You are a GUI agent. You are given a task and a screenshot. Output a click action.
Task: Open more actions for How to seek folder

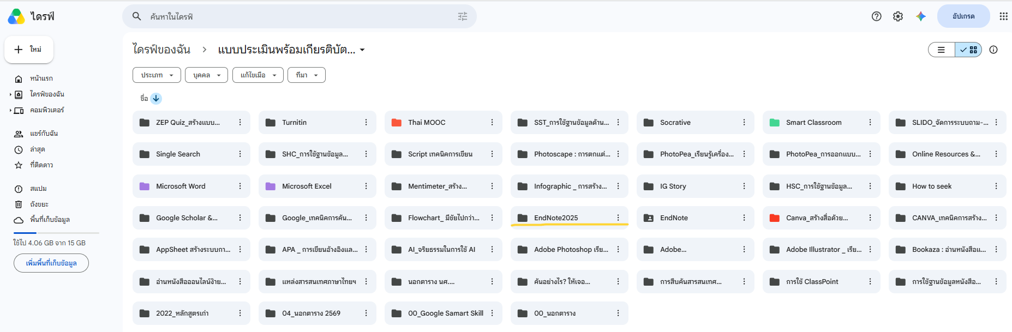click(x=996, y=186)
